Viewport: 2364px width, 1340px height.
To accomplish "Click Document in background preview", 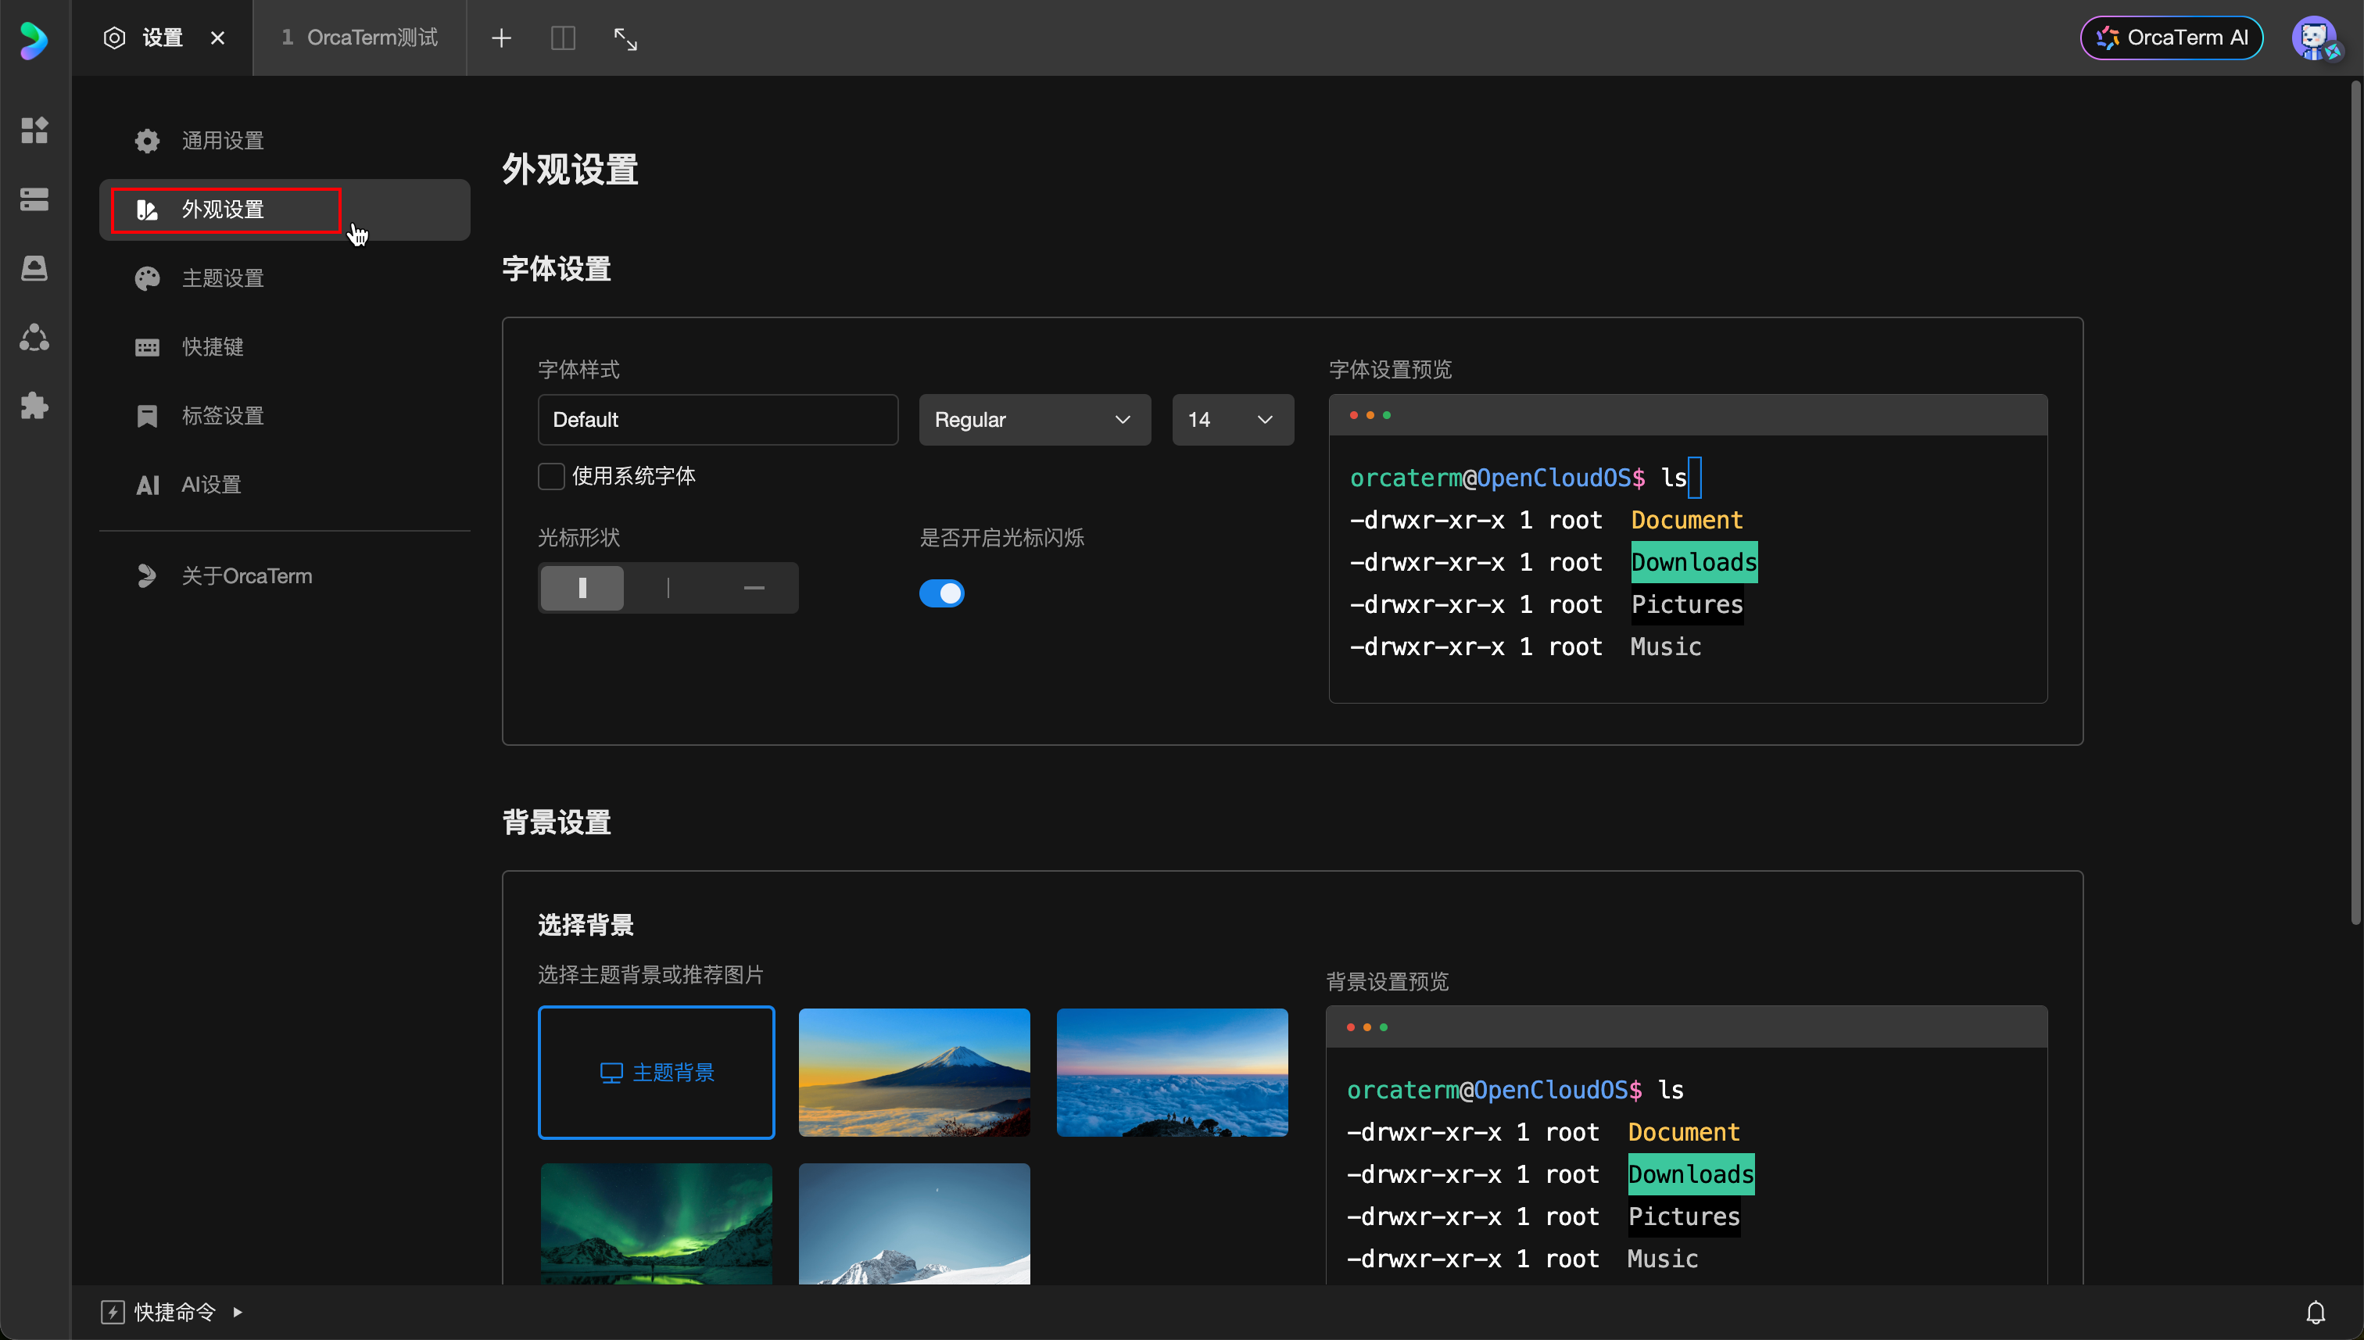I will [1683, 1132].
